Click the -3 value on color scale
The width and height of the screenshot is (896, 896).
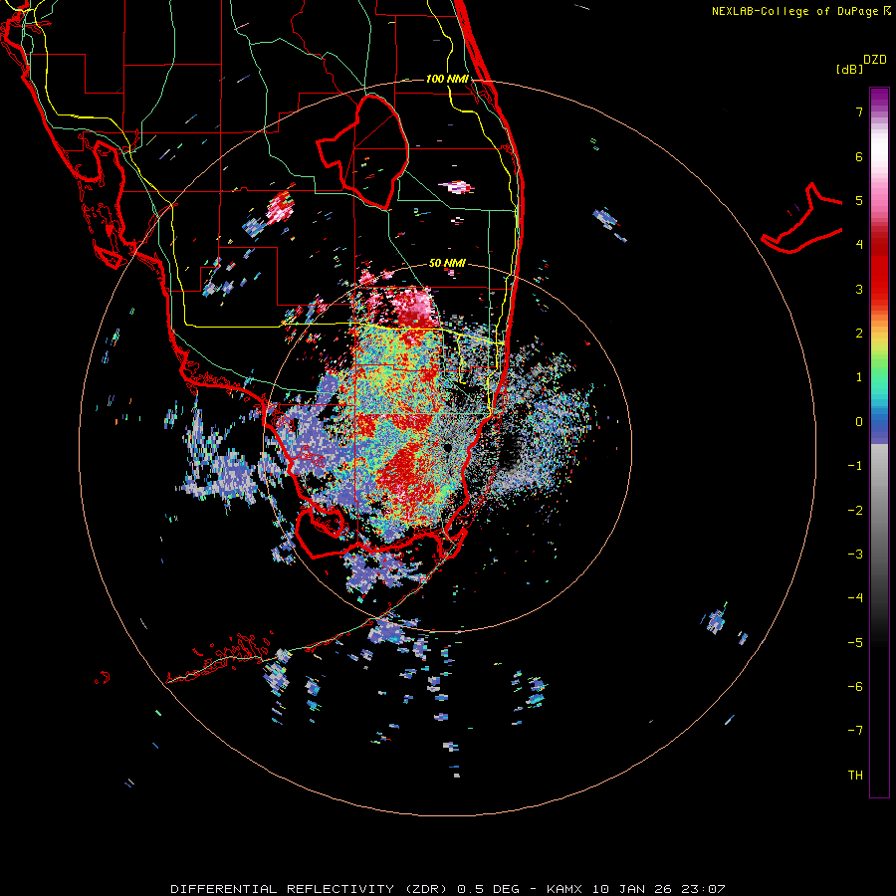click(x=855, y=555)
